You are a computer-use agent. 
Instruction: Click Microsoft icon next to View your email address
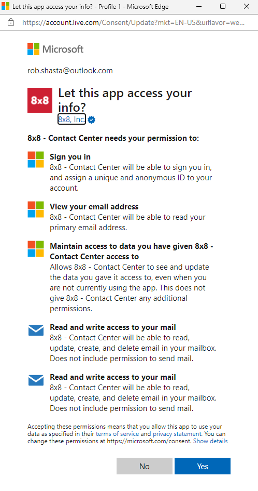[36, 209]
